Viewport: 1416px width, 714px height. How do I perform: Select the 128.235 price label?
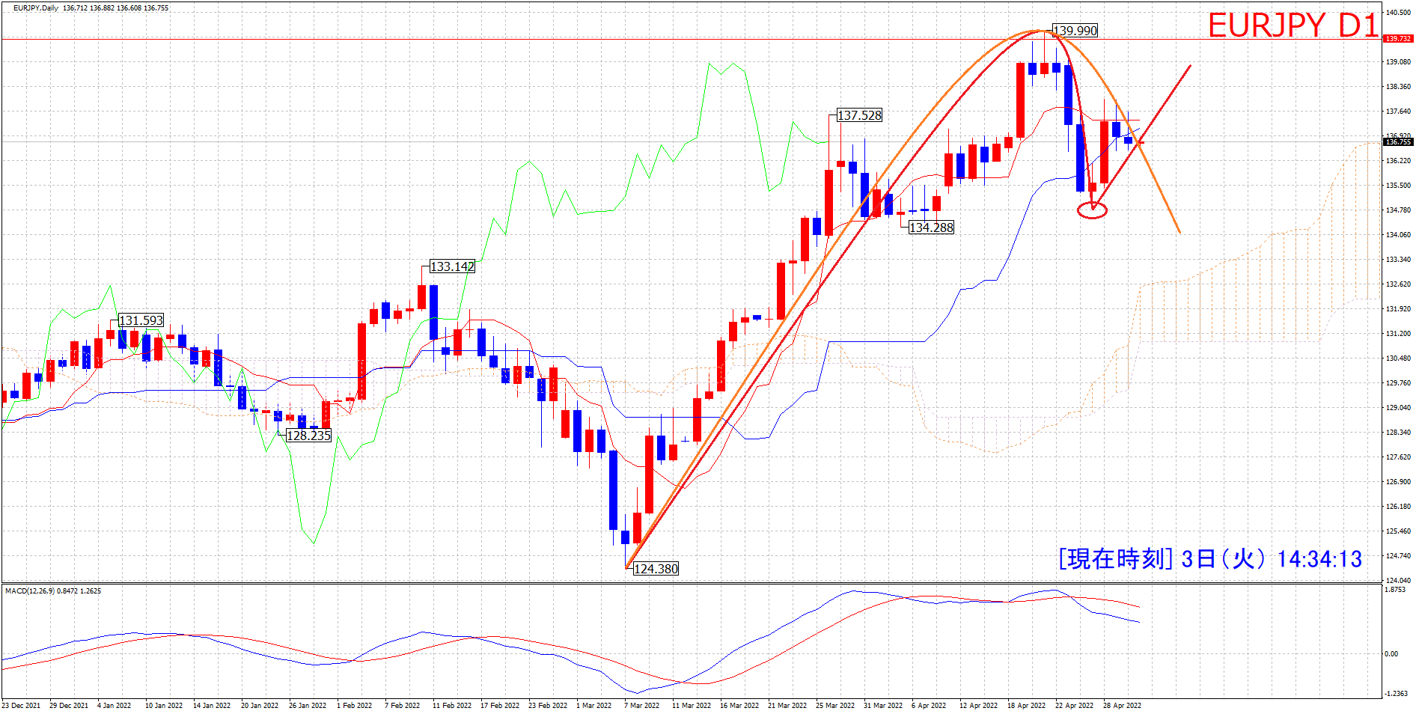pyautogui.click(x=308, y=436)
